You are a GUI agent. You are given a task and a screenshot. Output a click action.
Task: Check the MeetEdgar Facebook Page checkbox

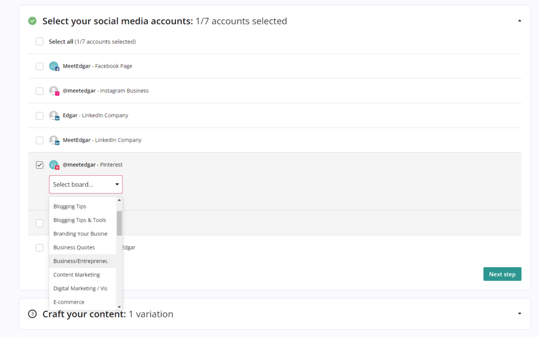[39, 66]
